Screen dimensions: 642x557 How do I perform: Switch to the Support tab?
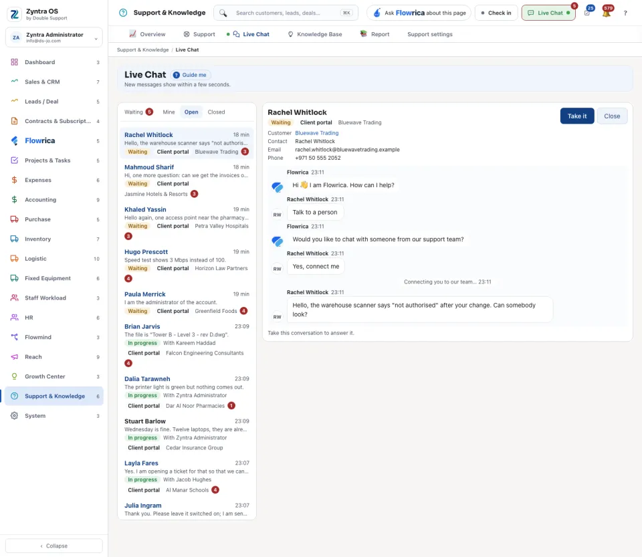(199, 34)
